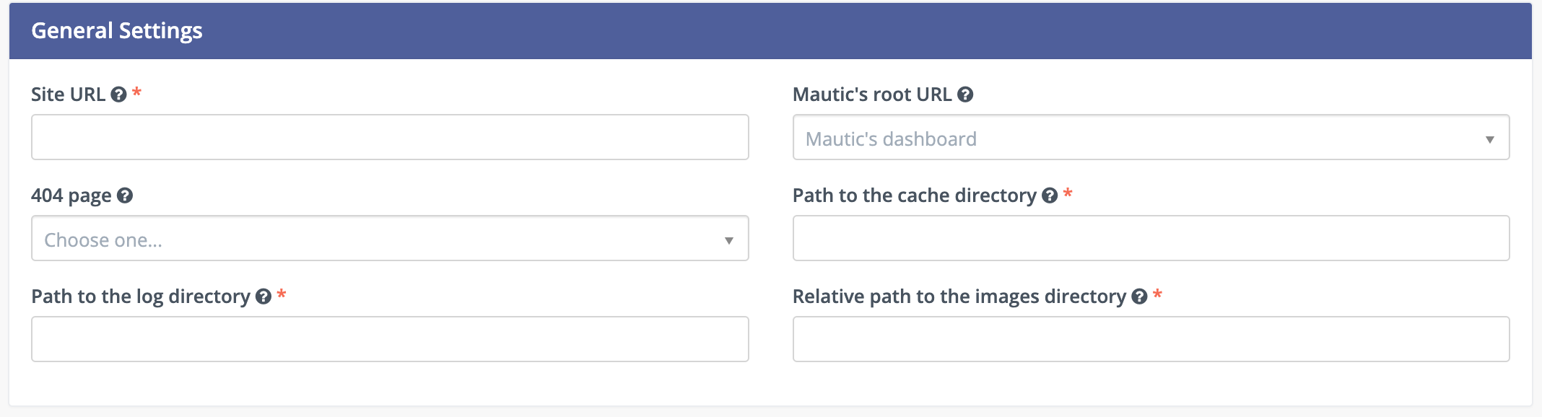Click the 'Relative path to the images directory' label
The image size is (1542, 417).
959,297
